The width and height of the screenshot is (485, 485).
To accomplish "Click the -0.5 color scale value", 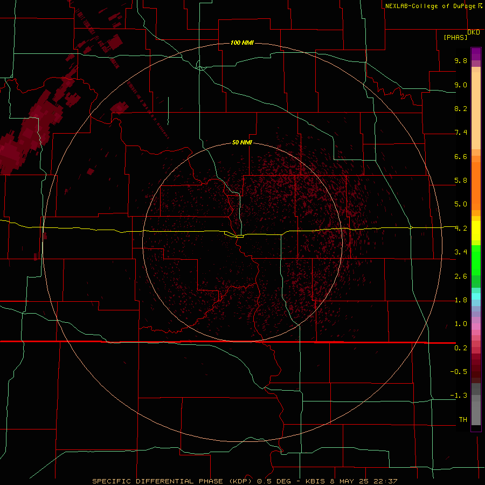I will (x=459, y=372).
